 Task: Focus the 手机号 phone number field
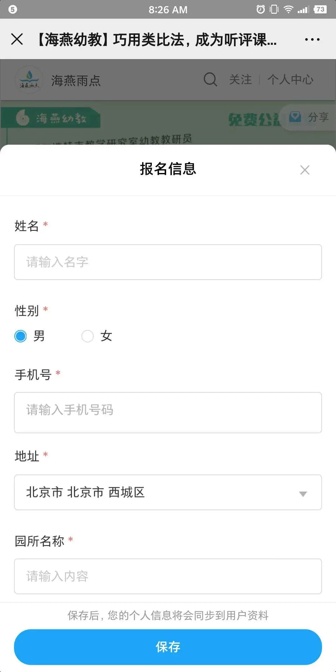tap(168, 412)
